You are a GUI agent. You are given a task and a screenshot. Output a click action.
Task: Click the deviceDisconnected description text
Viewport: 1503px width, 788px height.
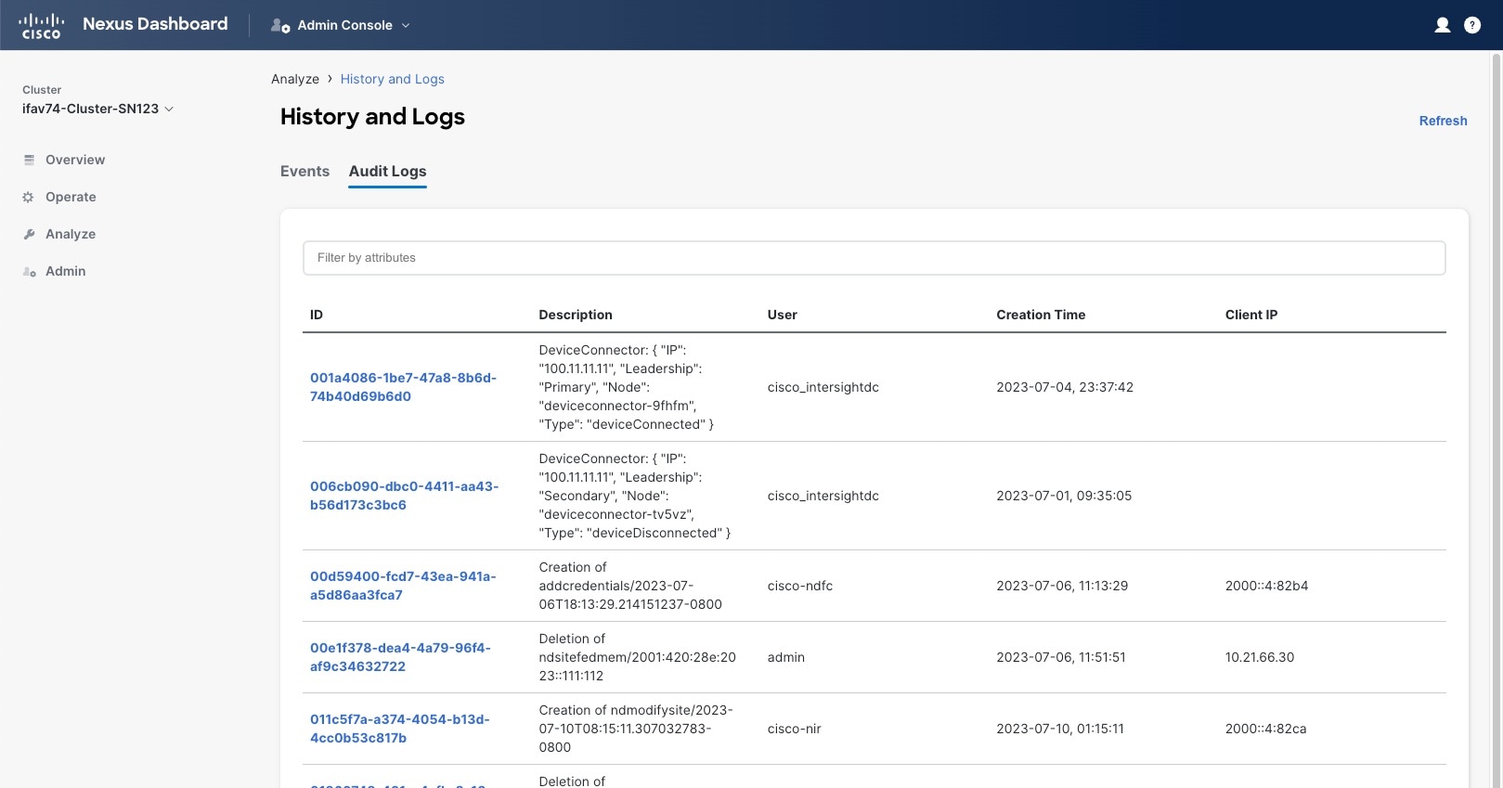pos(635,496)
